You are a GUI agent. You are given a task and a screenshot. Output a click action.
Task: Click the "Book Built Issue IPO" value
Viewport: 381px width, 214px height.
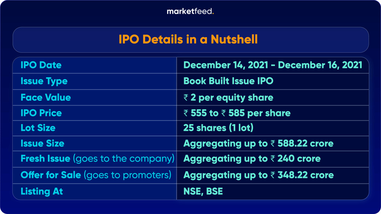tap(228, 81)
